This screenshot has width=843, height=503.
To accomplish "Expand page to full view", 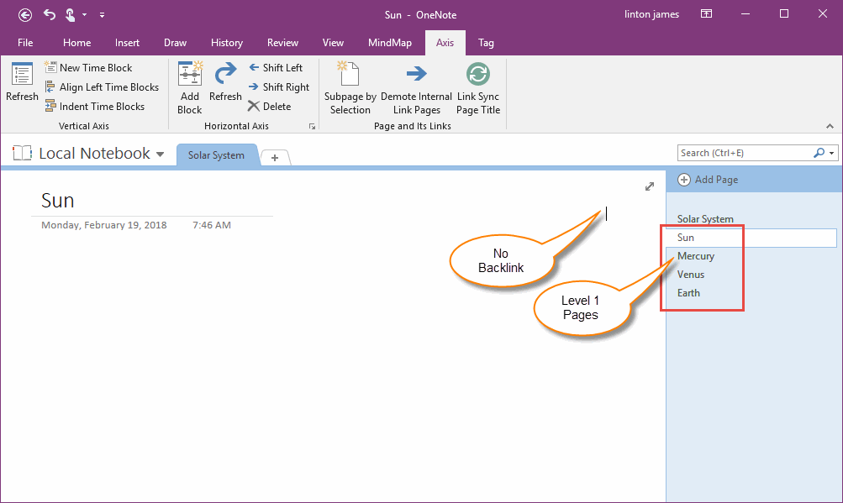I will 650,186.
